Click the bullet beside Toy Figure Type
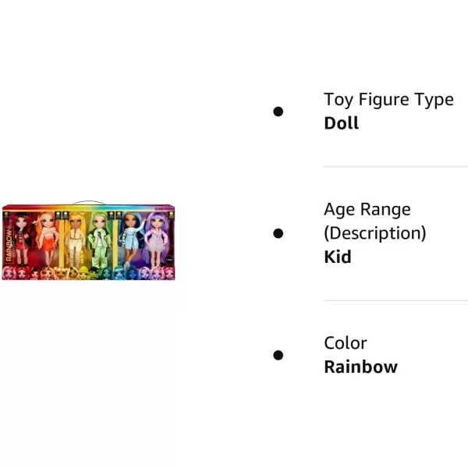The height and width of the screenshot is (468, 468). [278, 112]
